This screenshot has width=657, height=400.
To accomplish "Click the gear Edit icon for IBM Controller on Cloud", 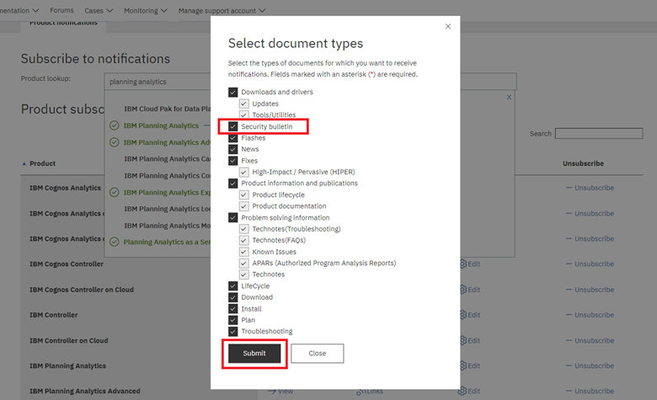I will 463,340.
